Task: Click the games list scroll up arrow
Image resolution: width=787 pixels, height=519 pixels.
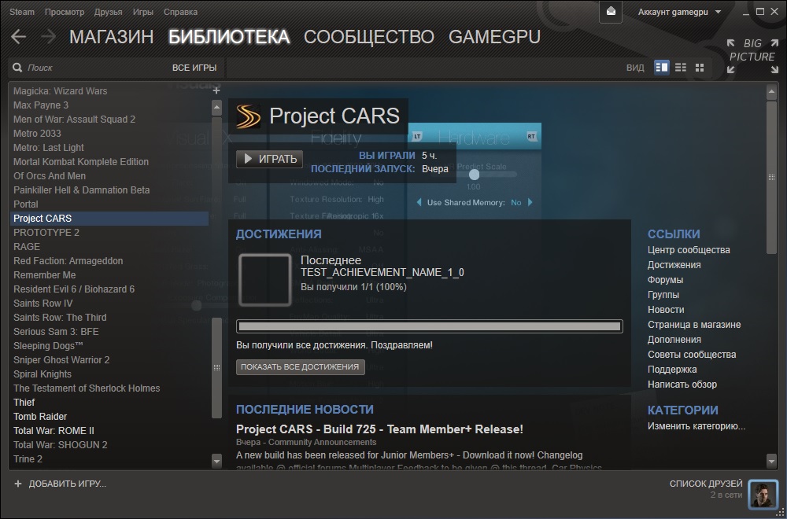Action: [217, 107]
